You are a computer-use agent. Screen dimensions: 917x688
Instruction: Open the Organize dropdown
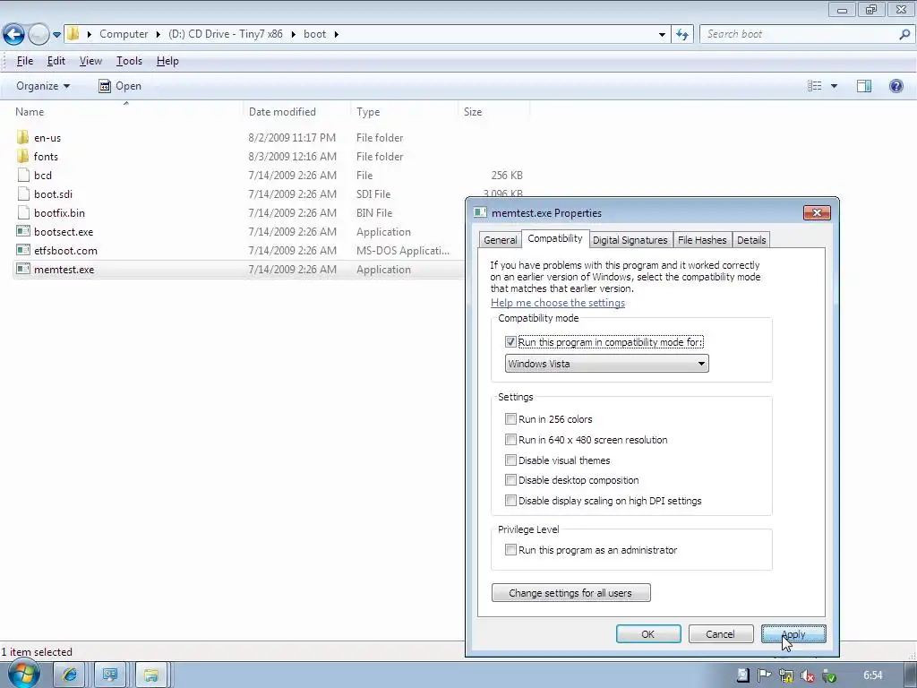coord(43,86)
